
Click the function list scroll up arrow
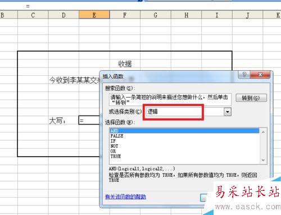(263, 132)
